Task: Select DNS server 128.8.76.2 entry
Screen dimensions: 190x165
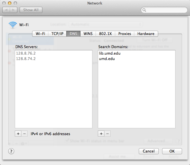Action: (26, 53)
